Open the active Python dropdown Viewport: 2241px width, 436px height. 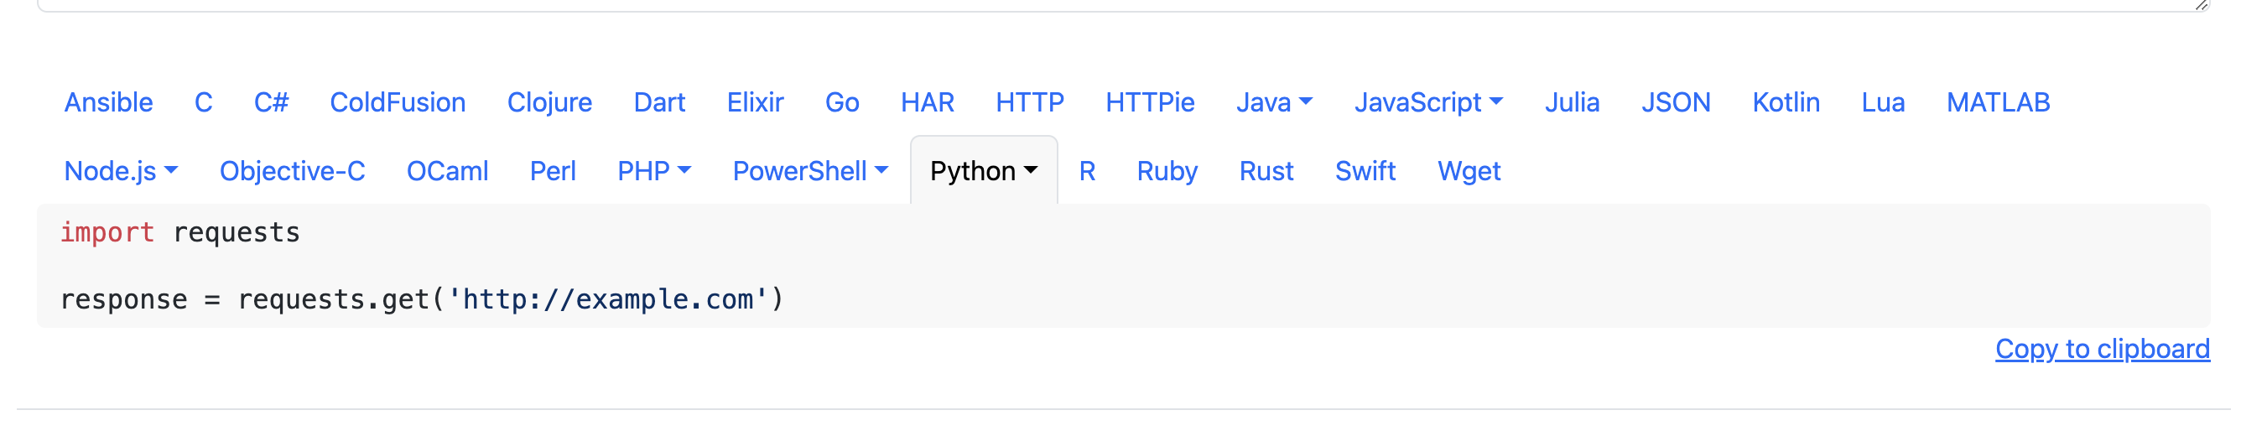pos(984,171)
